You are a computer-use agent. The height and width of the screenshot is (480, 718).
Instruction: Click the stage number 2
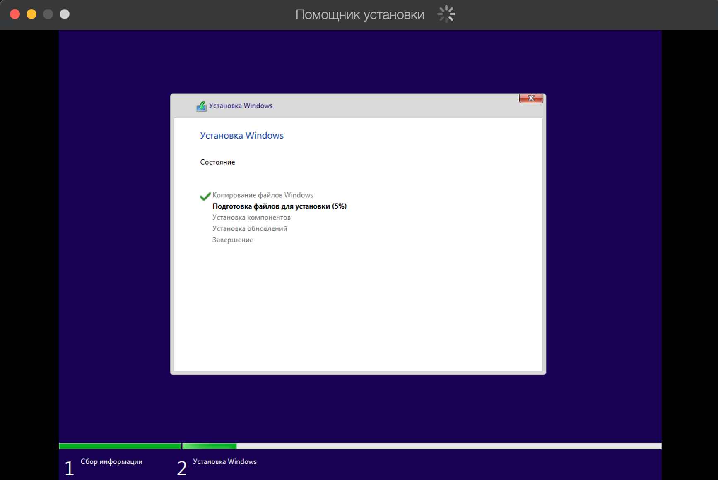pos(182,468)
